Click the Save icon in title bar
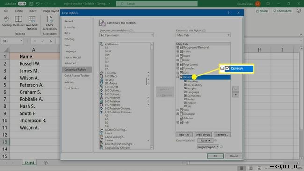304x171 pixels. point(31,4)
